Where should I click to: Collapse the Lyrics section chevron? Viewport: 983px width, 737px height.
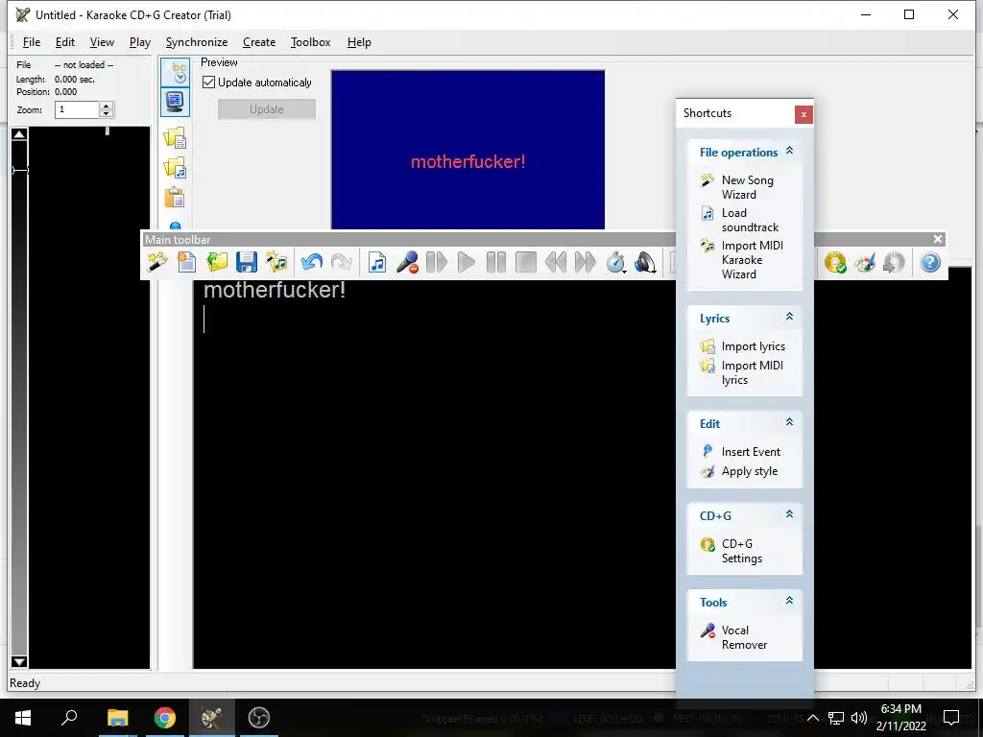tap(789, 317)
